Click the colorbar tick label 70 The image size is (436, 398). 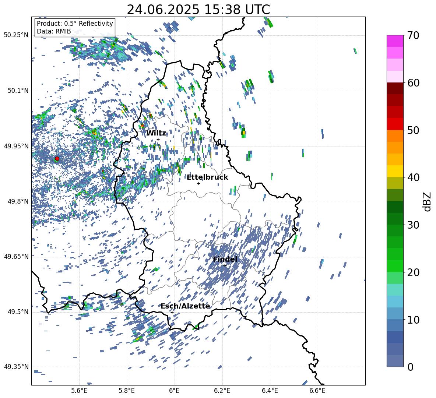click(x=413, y=36)
